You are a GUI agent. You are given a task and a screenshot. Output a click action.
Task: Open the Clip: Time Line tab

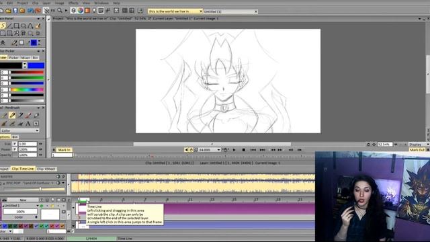tap(23, 169)
